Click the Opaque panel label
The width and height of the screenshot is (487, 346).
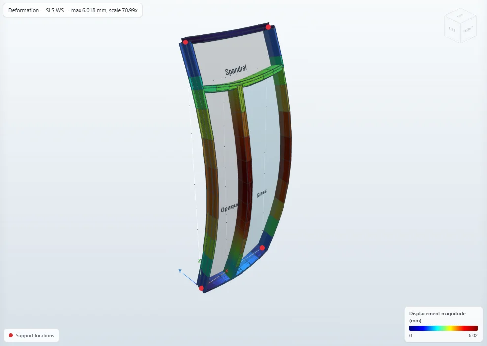[x=229, y=207]
